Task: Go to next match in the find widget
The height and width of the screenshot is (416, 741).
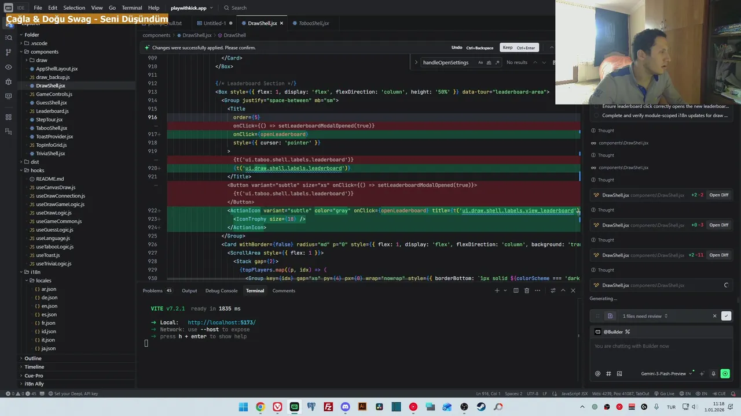Action: (544, 62)
